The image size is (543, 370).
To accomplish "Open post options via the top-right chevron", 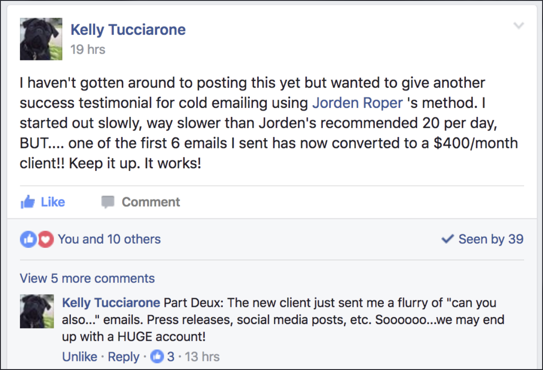I will (x=519, y=26).
